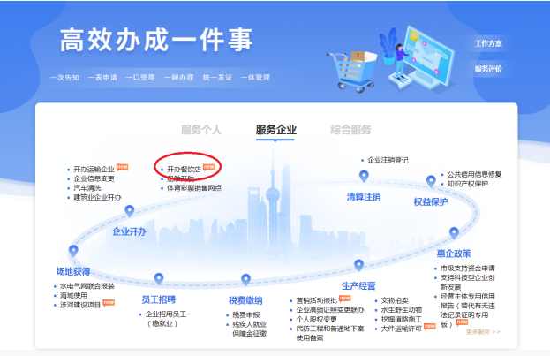Click the 生产经营 location pin icon
This screenshot has height=356, width=550.
pyautogui.click(x=359, y=265)
